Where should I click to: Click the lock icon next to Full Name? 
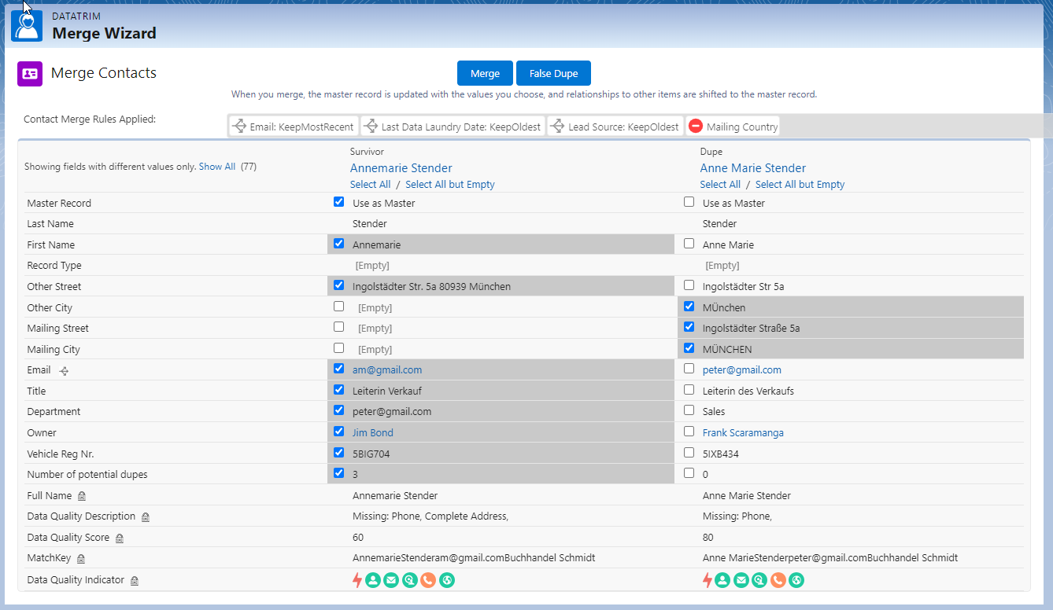click(x=81, y=496)
